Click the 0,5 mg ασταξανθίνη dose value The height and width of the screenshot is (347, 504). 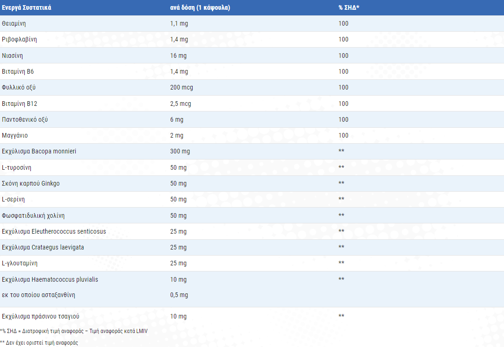tap(179, 295)
